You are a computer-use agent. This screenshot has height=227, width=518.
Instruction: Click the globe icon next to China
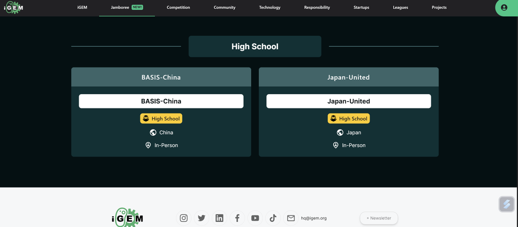pos(153,132)
